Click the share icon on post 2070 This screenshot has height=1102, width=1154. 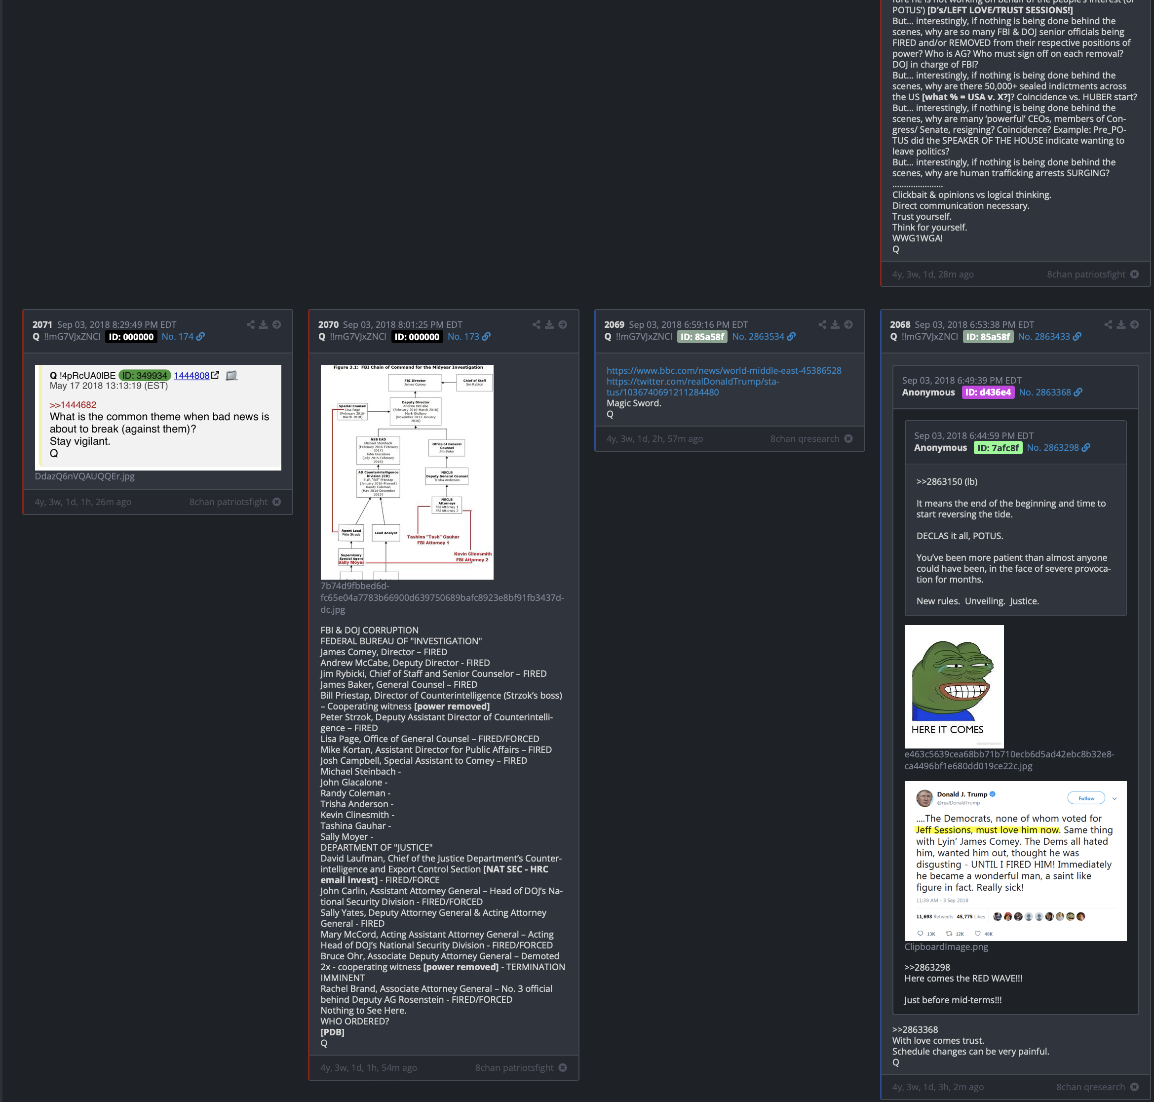tap(537, 324)
